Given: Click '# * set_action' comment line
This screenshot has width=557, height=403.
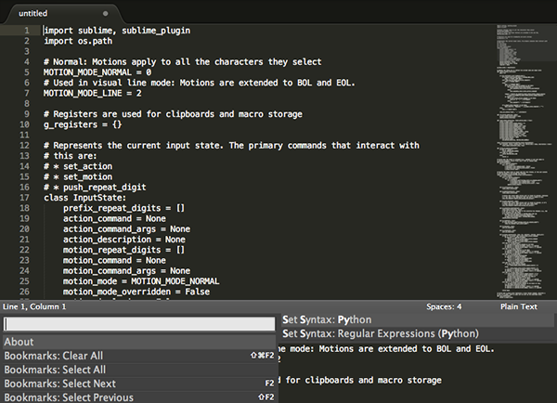Looking at the screenshot, I should point(78,166).
